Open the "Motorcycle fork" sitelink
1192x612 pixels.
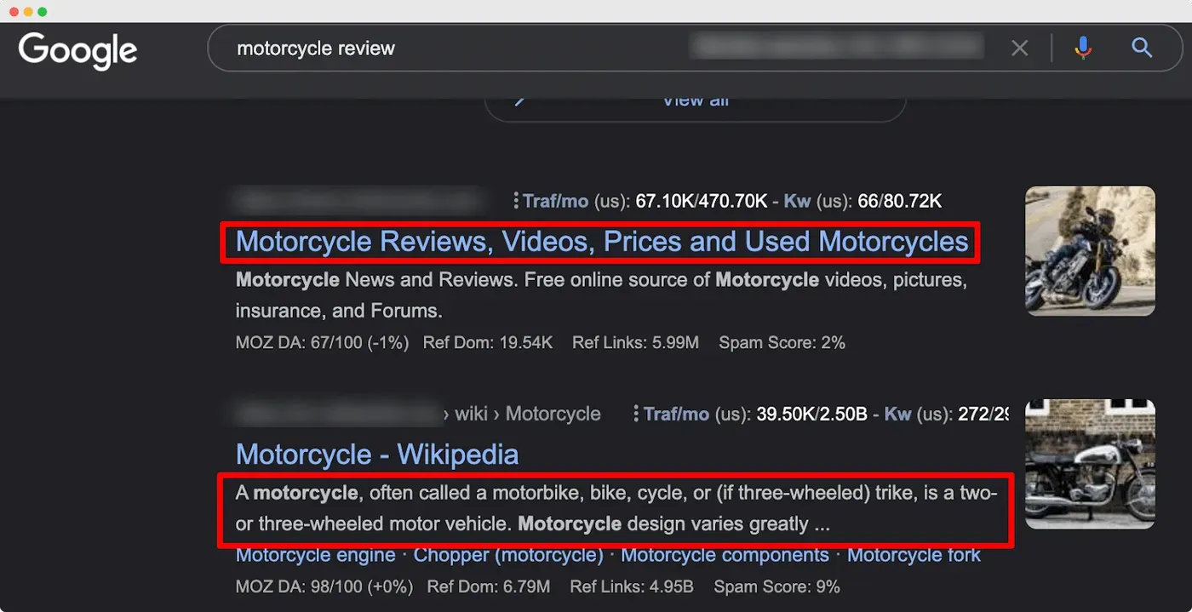(x=914, y=555)
